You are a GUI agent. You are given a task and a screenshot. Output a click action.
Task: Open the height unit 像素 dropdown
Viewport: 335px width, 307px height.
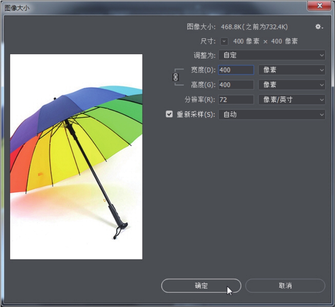tap(292, 85)
